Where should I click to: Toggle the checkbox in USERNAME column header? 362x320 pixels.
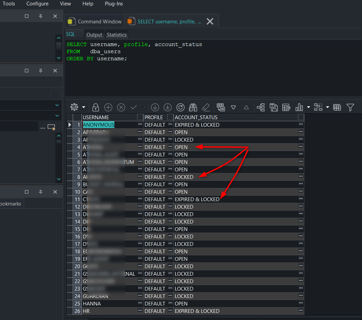[140, 117]
